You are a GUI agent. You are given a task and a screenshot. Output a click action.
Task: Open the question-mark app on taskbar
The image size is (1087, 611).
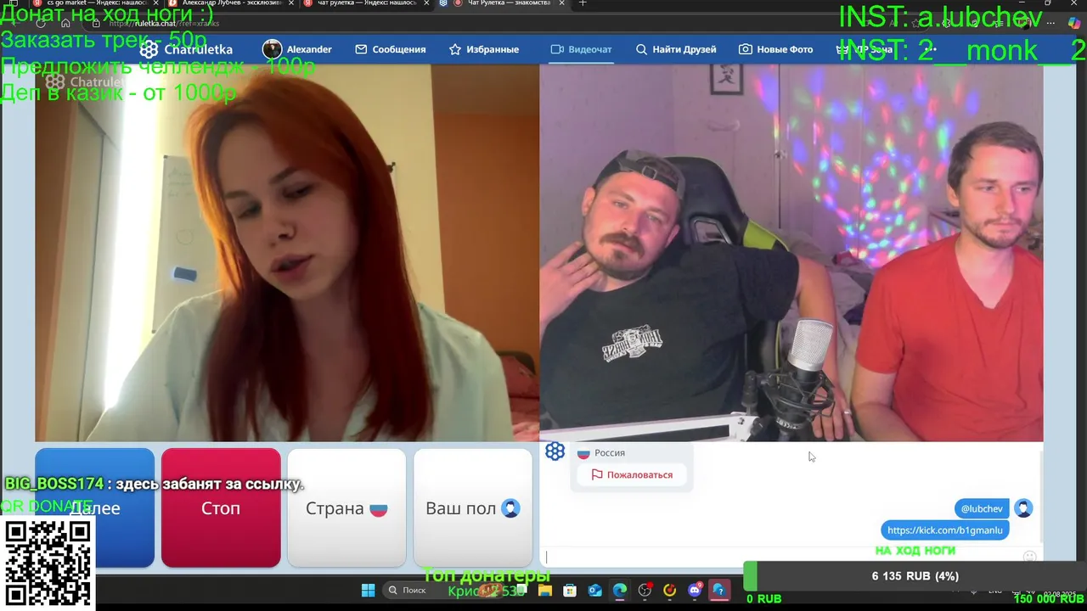[719, 591]
